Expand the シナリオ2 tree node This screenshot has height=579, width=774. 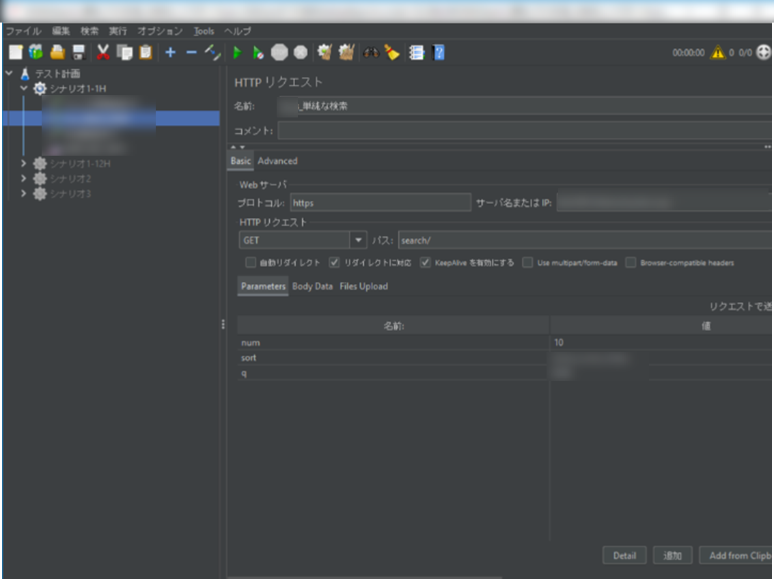(x=23, y=178)
